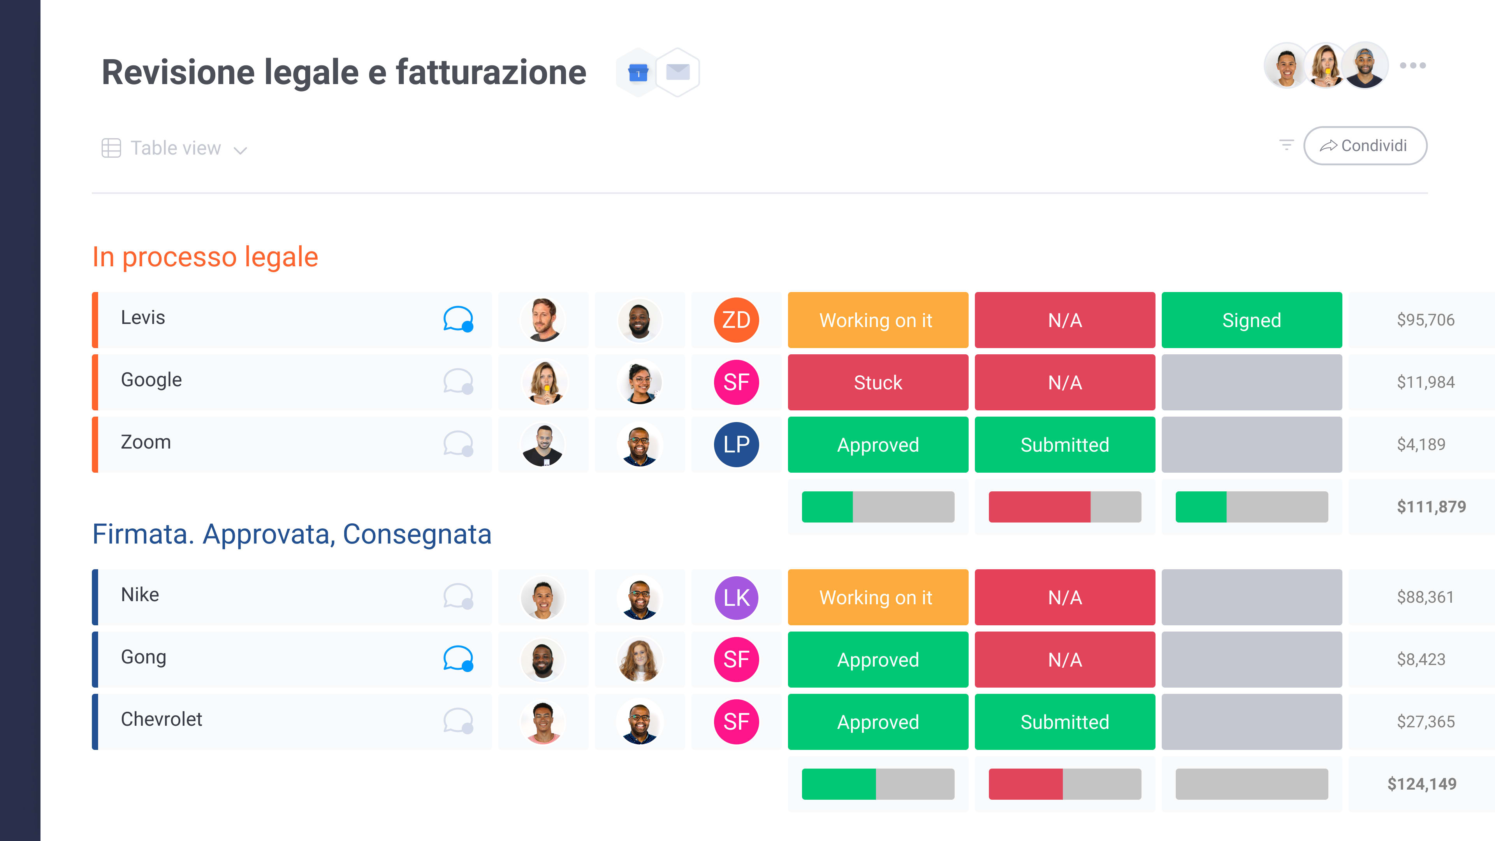Click the Condividi share button

point(1365,146)
